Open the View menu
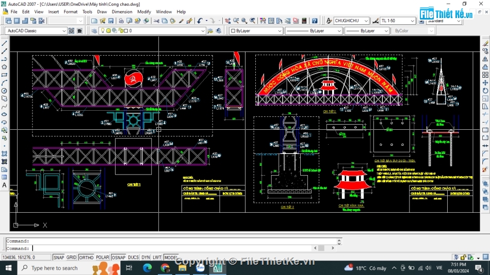Screen dimensions: 490x275 [39, 12]
